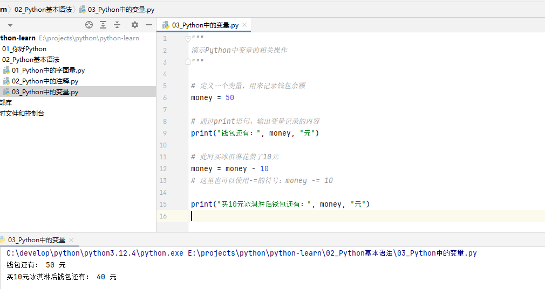545x289 pixels.
Task: Collapse the docstring fold marker at line 1
Action: point(188,38)
